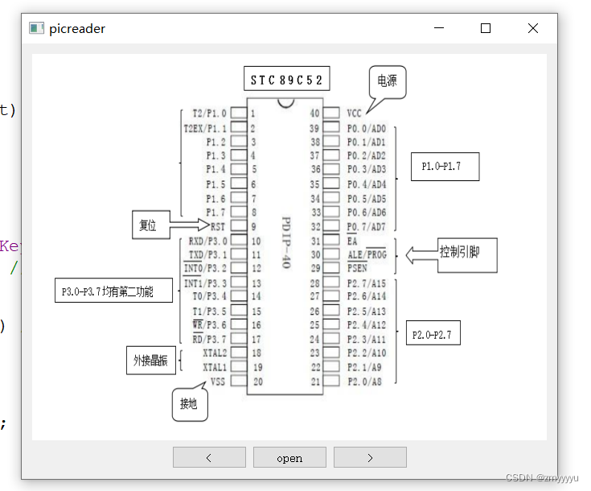Screen dimensions: 591x491
Task: Click the 控制引脚 label box
Action: (x=467, y=255)
